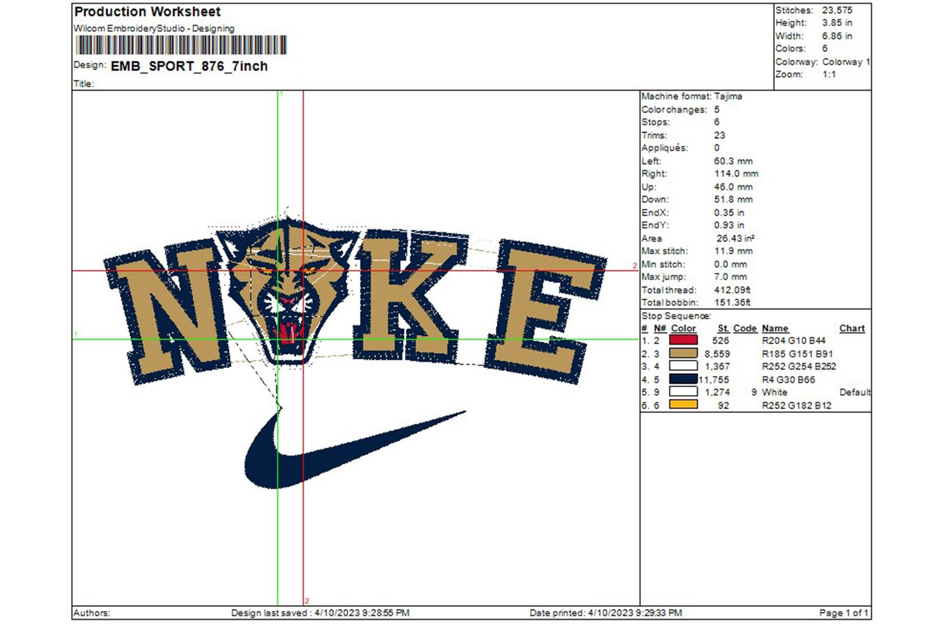
Task: Select the navy swoosh in the design preview
Action: (x=355, y=450)
